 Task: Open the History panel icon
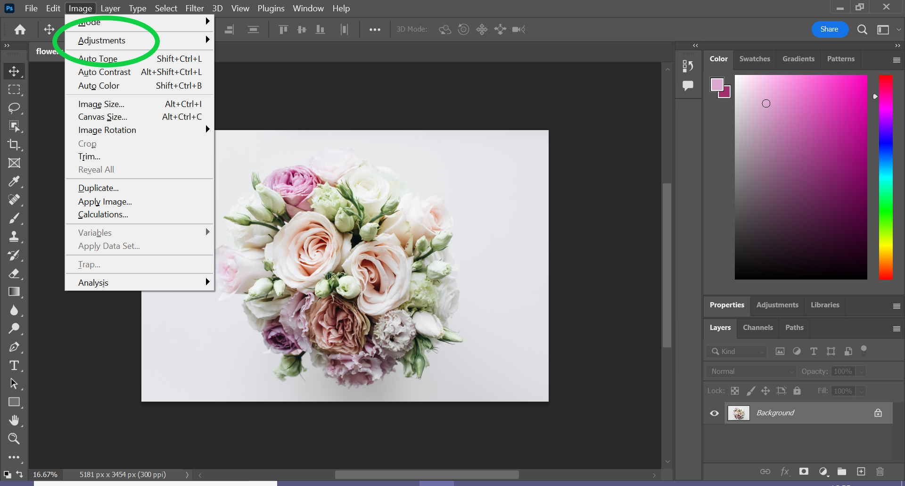point(688,66)
